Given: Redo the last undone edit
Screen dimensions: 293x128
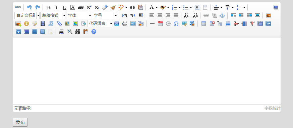Looking at the screenshot, I should click(x=38, y=7).
